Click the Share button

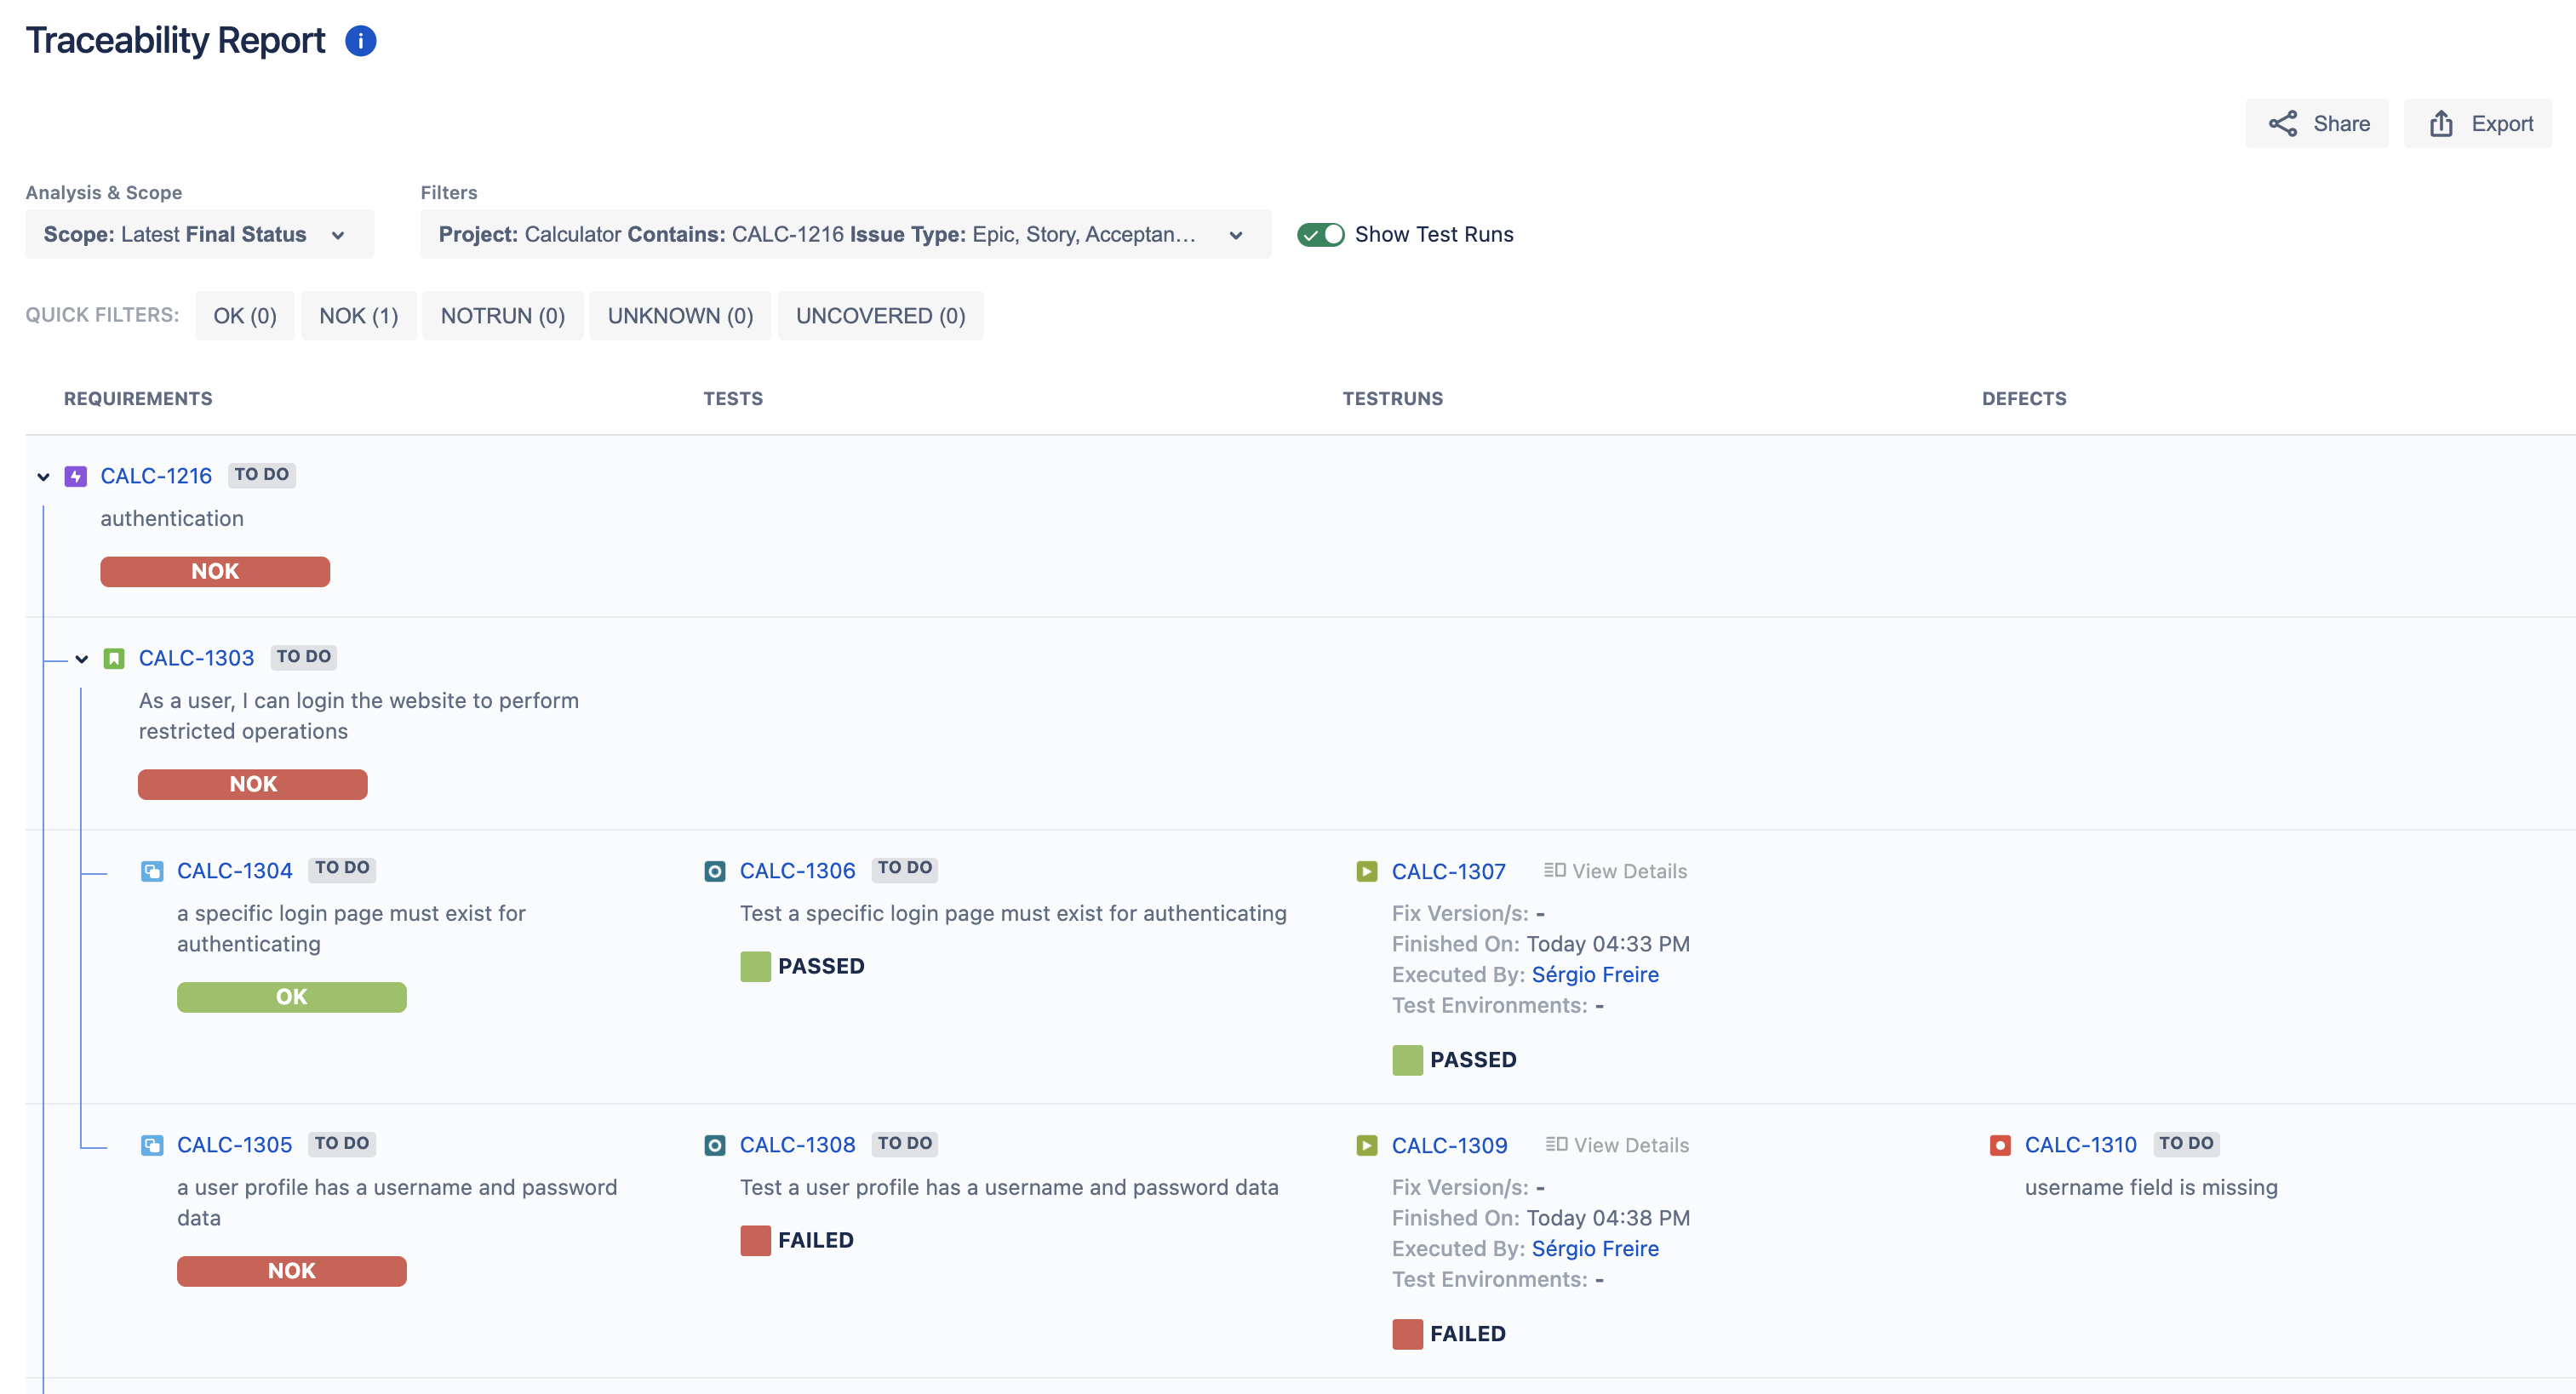(2316, 124)
